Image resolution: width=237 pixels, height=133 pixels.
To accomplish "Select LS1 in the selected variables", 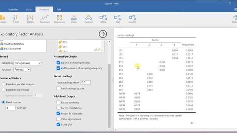I will click(64, 47).
